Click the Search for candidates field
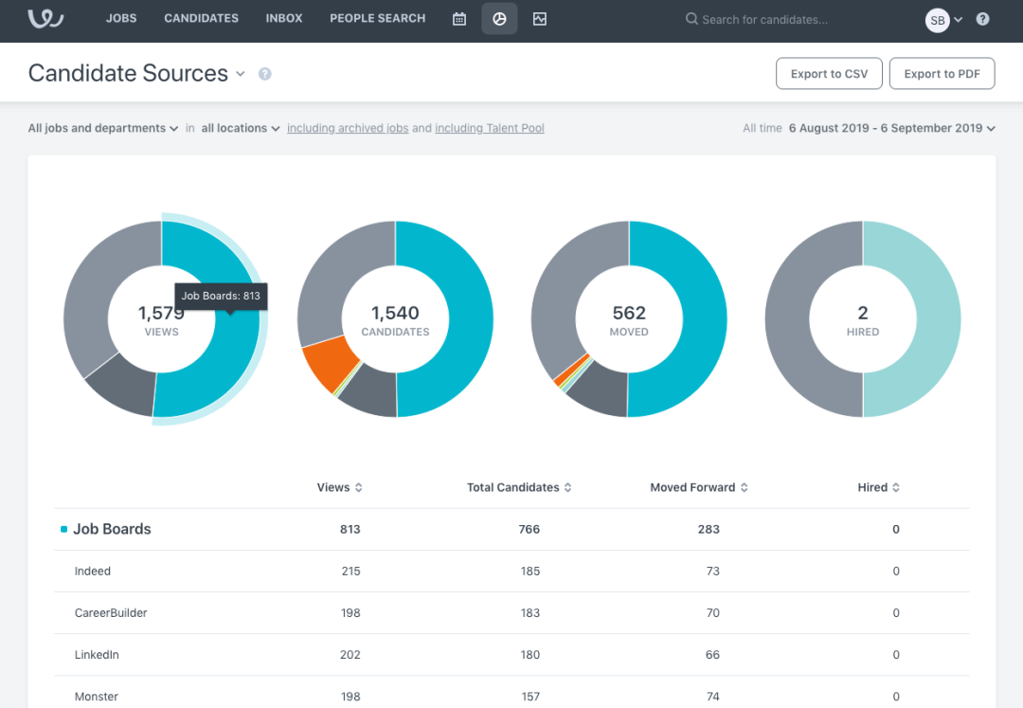Image resolution: width=1023 pixels, height=708 pixels. 764,20
